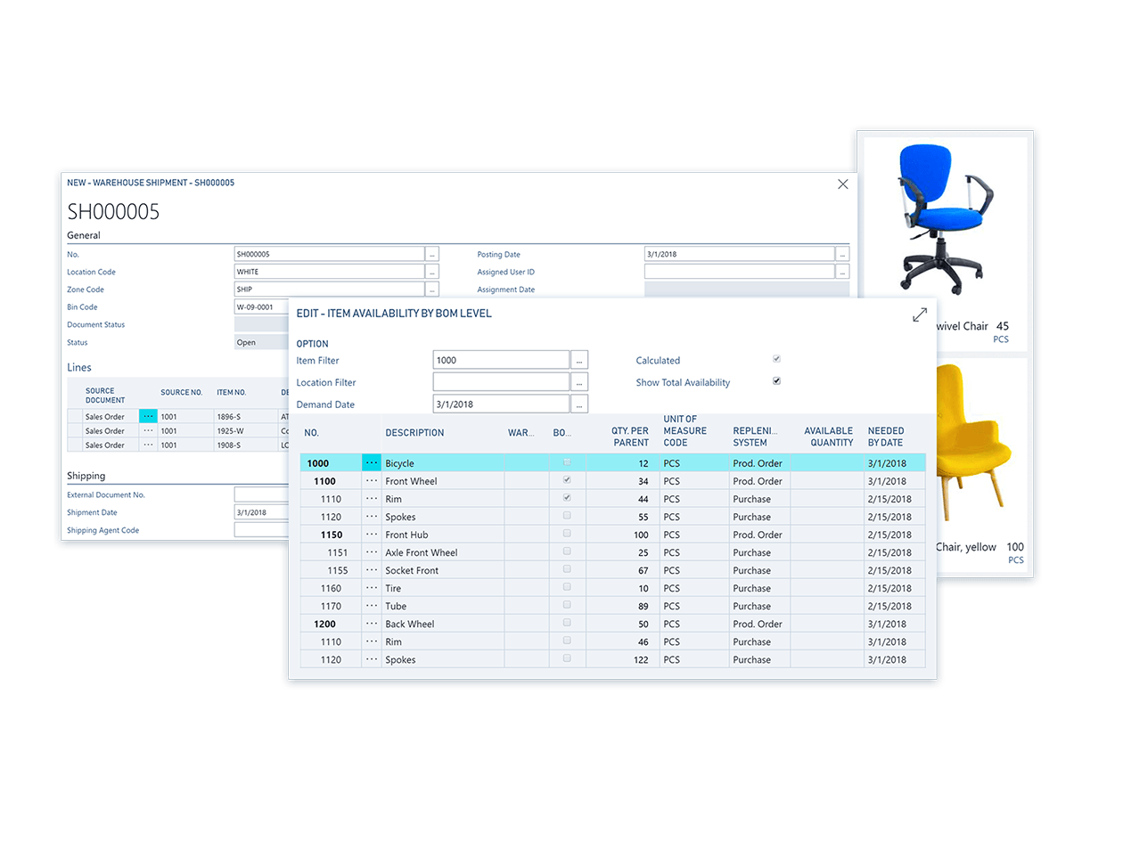Toggle the bottleneck checkbox for Rim row 1110
The image size is (1123, 841).
coord(566,498)
